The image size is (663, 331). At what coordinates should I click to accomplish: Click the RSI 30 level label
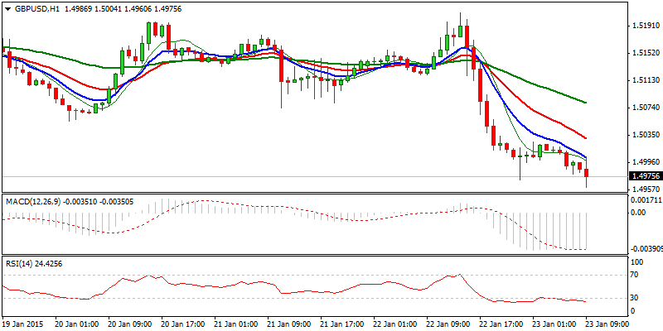(636, 298)
